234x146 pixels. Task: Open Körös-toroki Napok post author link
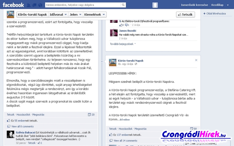coord(131,61)
